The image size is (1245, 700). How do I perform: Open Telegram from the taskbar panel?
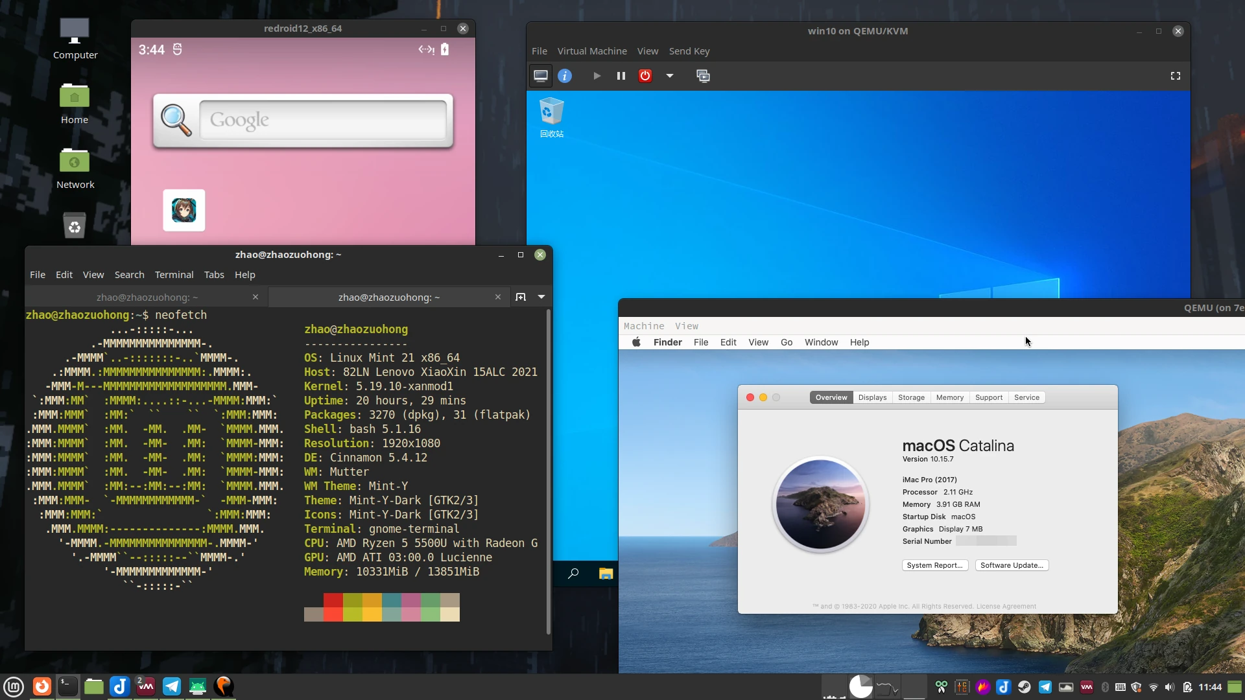pos(172,686)
